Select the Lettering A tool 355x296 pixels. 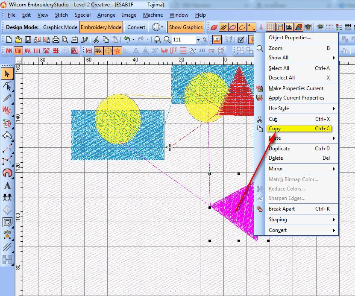click(x=7, y=185)
